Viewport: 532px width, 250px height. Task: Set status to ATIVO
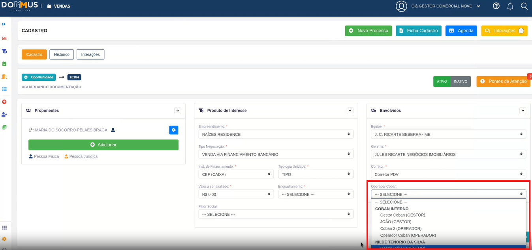(442, 81)
